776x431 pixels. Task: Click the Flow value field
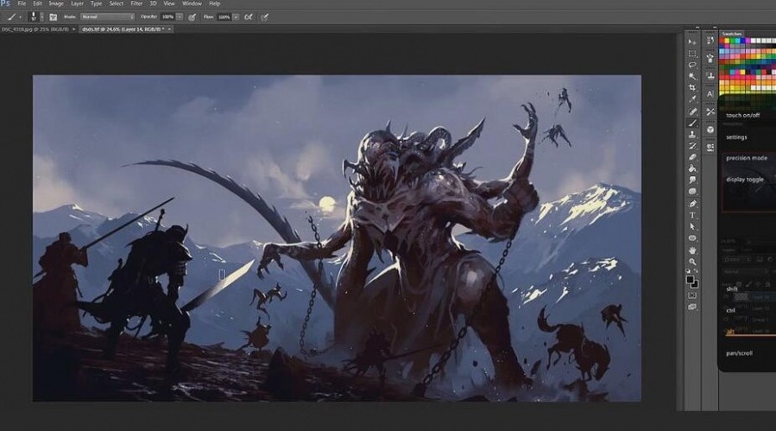[224, 17]
